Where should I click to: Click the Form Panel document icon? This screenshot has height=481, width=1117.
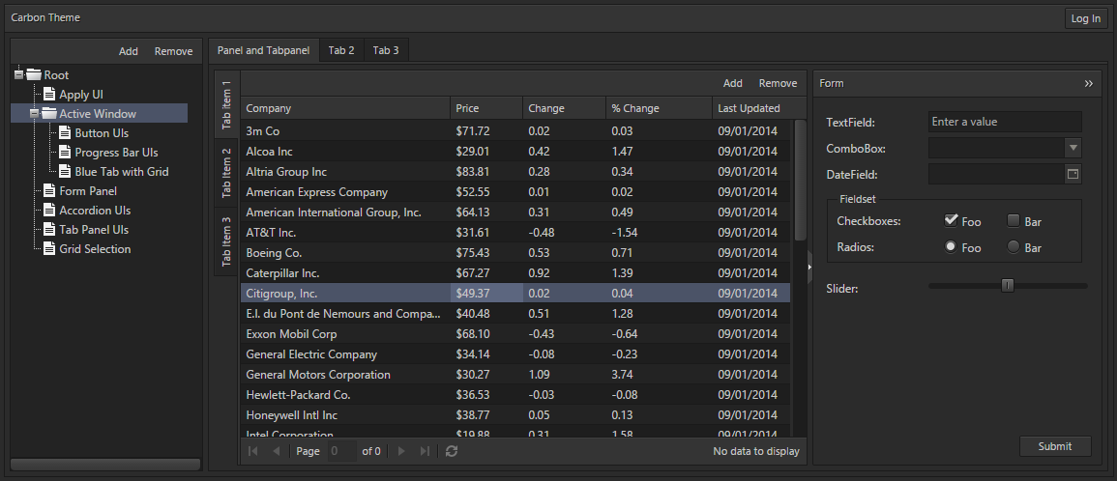(x=49, y=190)
